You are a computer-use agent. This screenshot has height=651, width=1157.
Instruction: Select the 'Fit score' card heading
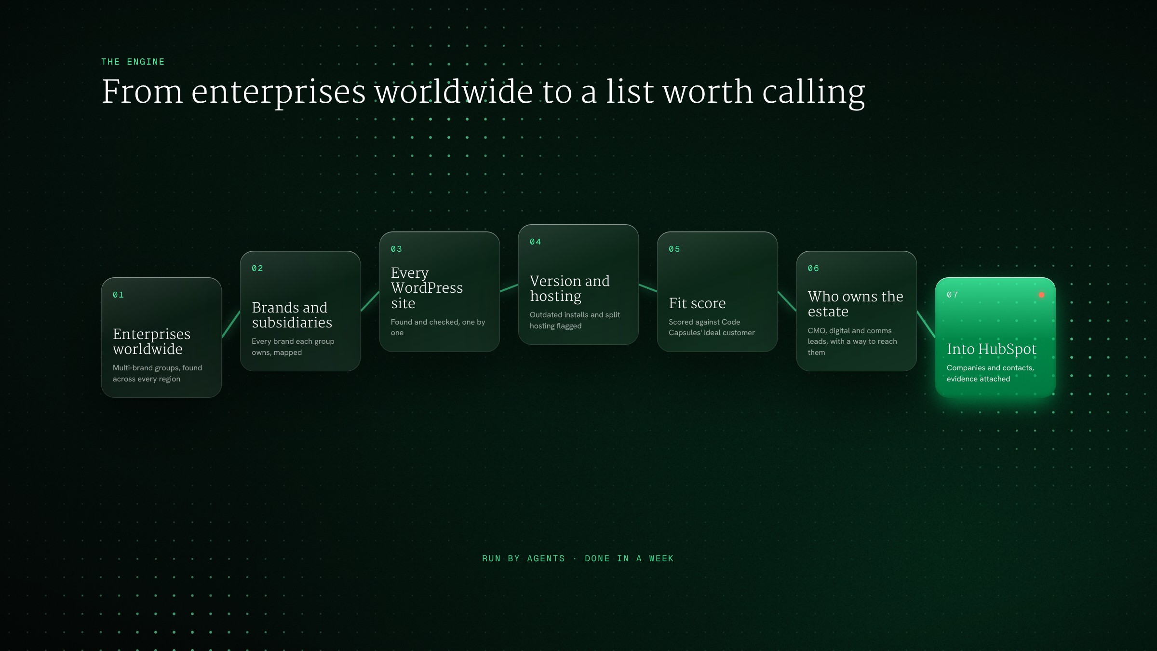tap(697, 303)
